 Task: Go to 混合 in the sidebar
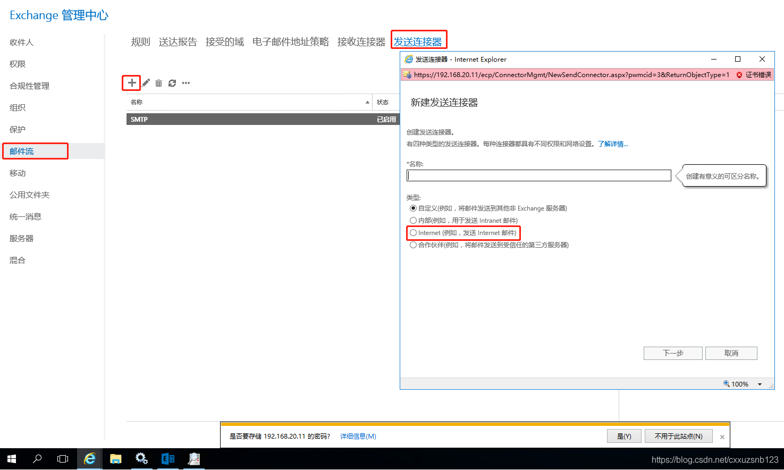(18, 261)
